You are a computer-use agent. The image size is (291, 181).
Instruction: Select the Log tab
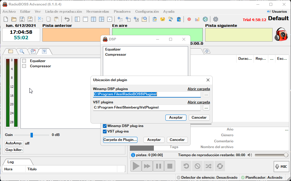click(x=10, y=162)
